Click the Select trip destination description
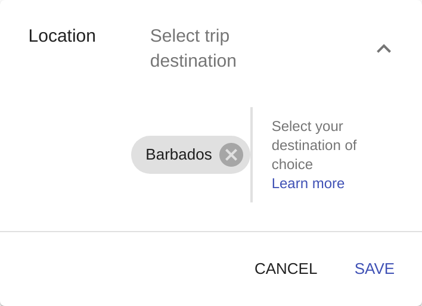 193,48
